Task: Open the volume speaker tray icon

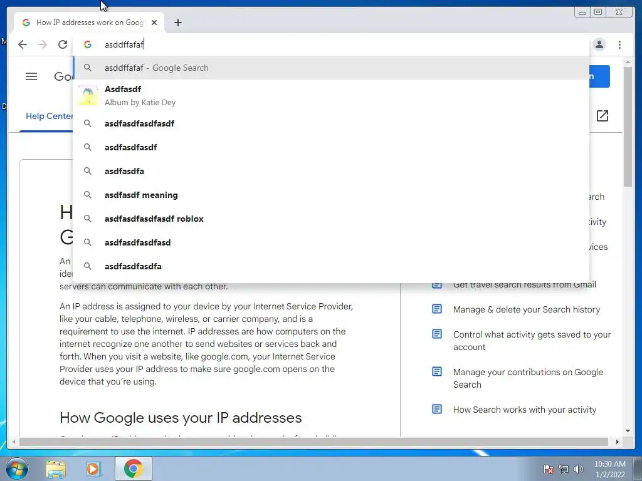Action: [x=579, y=469]
